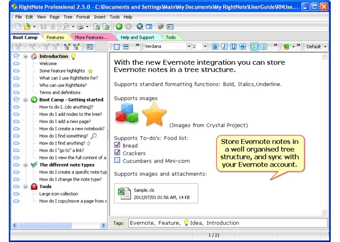This screenshot has width=340, height=242.
Task: Open the color icon's dropdown arrow
Action: 294,47
